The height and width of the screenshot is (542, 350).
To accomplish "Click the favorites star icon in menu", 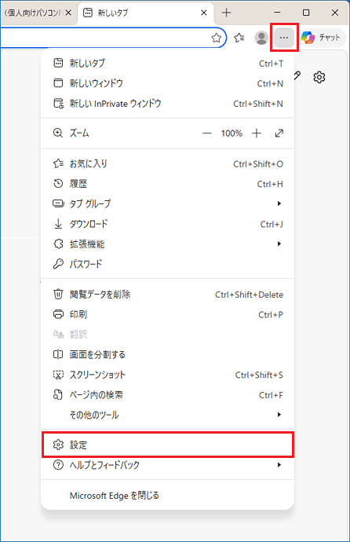I will pos(58,163).
